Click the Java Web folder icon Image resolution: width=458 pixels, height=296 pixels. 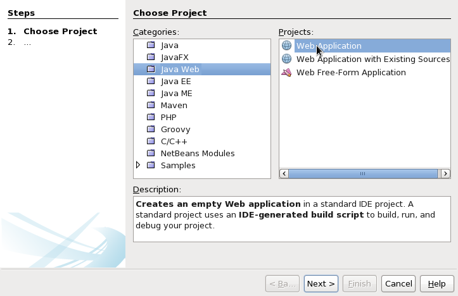151,69
